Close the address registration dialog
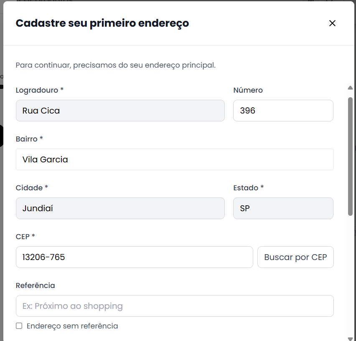This screenshot has height=341, width=356. [x=332, y=23]
